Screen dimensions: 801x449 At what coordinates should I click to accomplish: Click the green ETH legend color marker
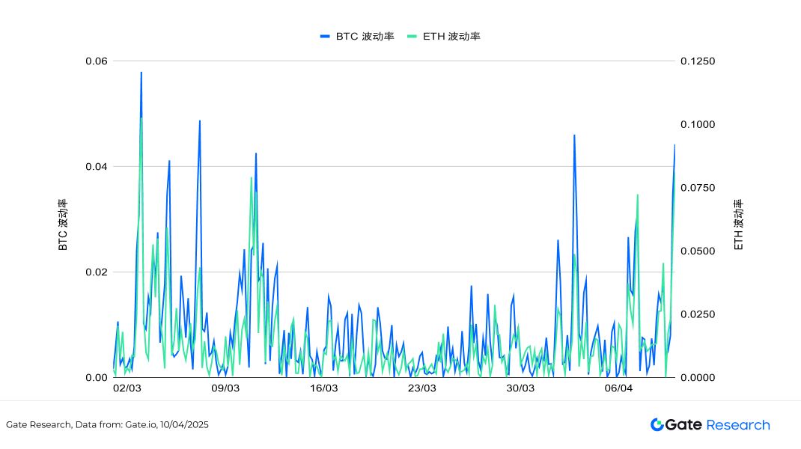click(x=412, y=36)
